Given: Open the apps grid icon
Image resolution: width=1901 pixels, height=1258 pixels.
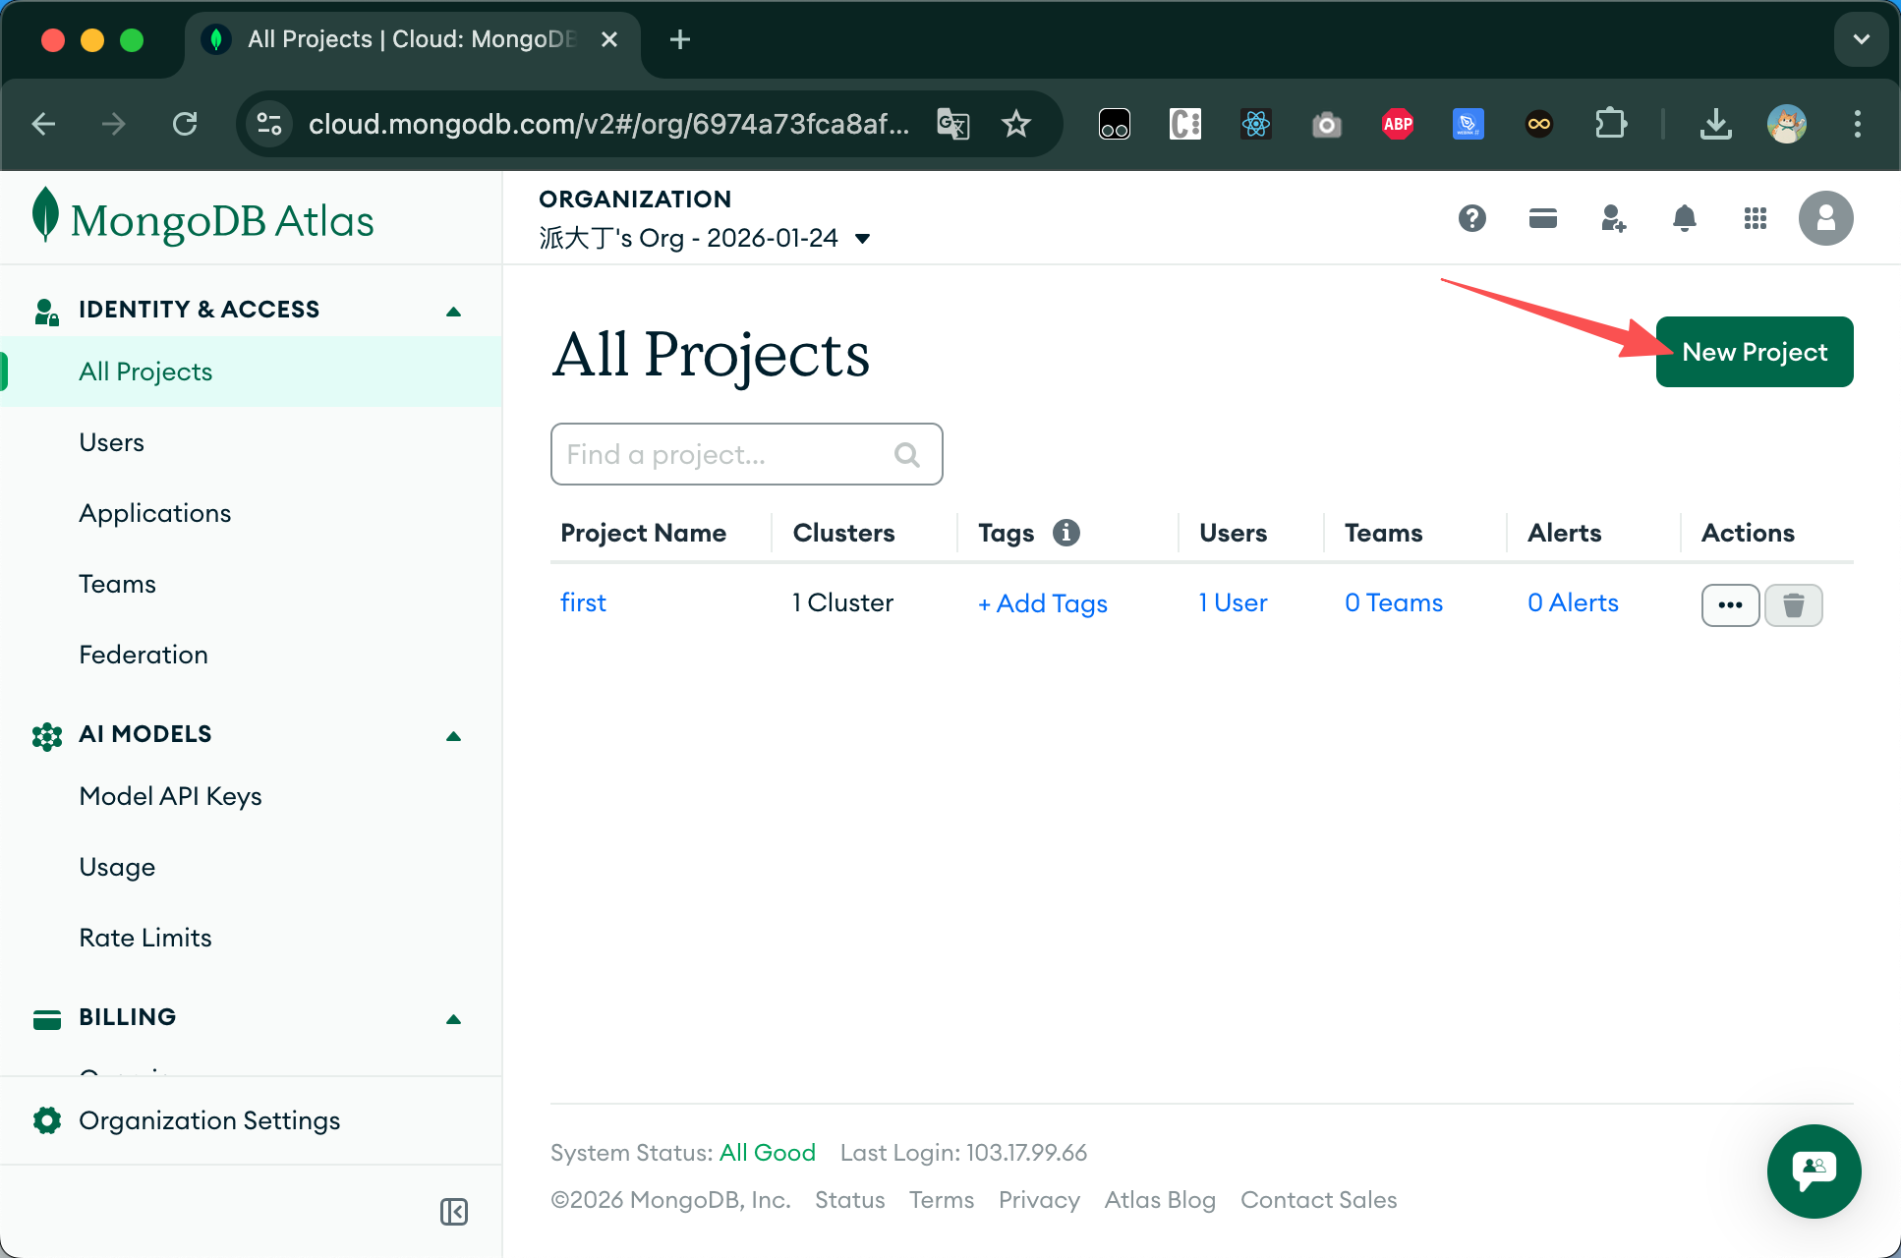Looking at the screenshot, I should (1755, 218).
